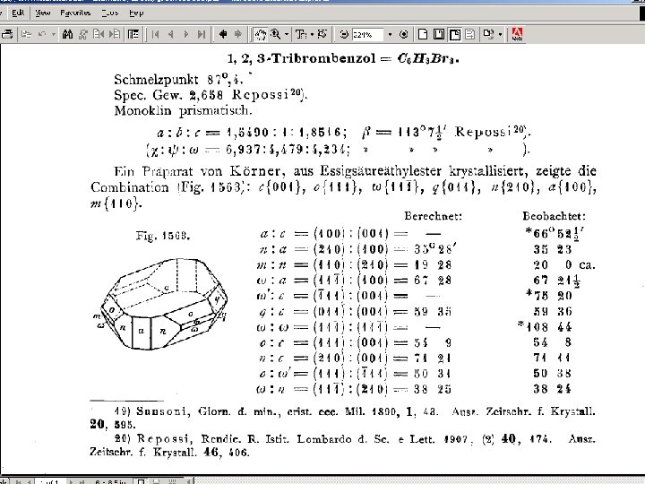Click the zoom percentage field showing 321%
The image size is (645, 484).
tap(368, 35)
